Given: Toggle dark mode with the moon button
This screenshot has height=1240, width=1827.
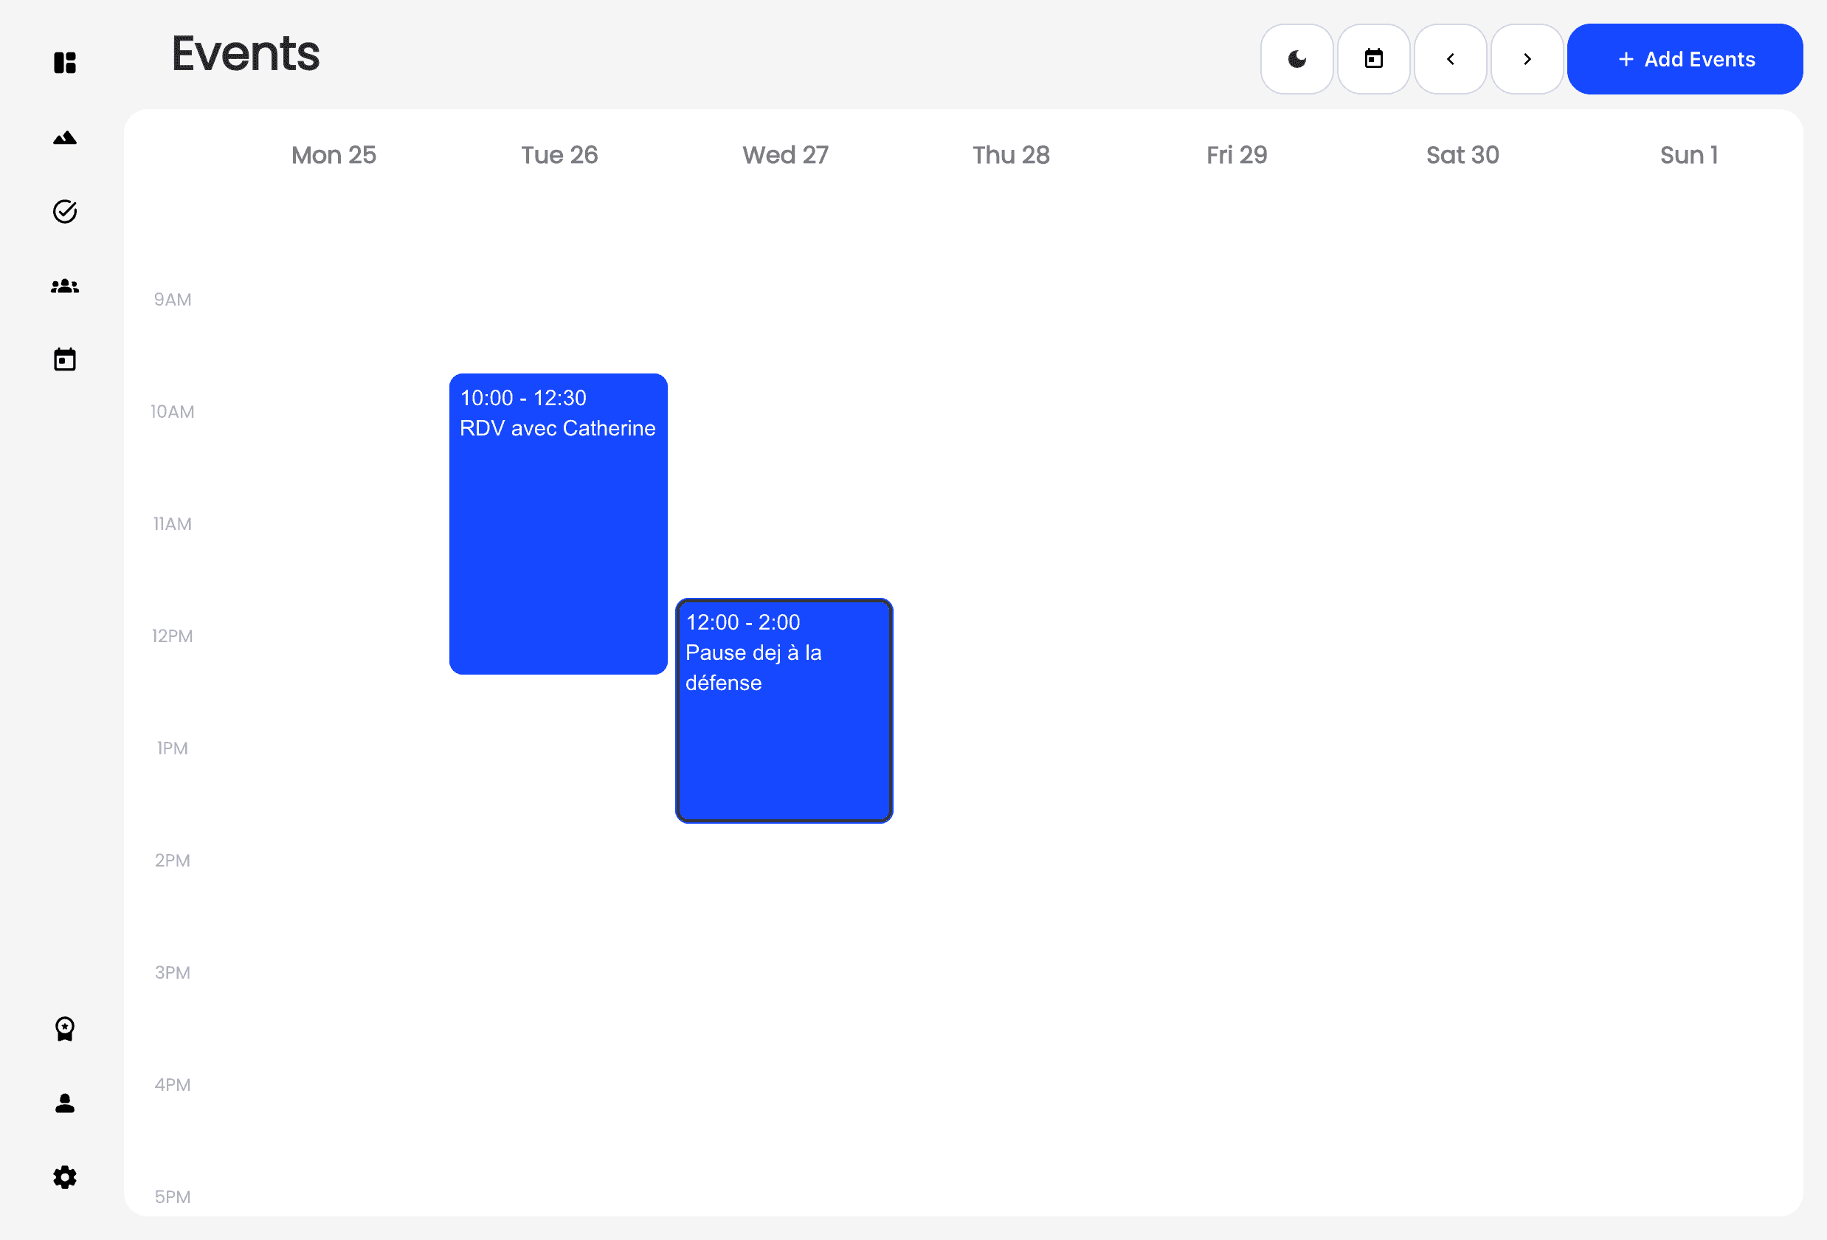Looking at the screenshot, I should pos(1296,58).
